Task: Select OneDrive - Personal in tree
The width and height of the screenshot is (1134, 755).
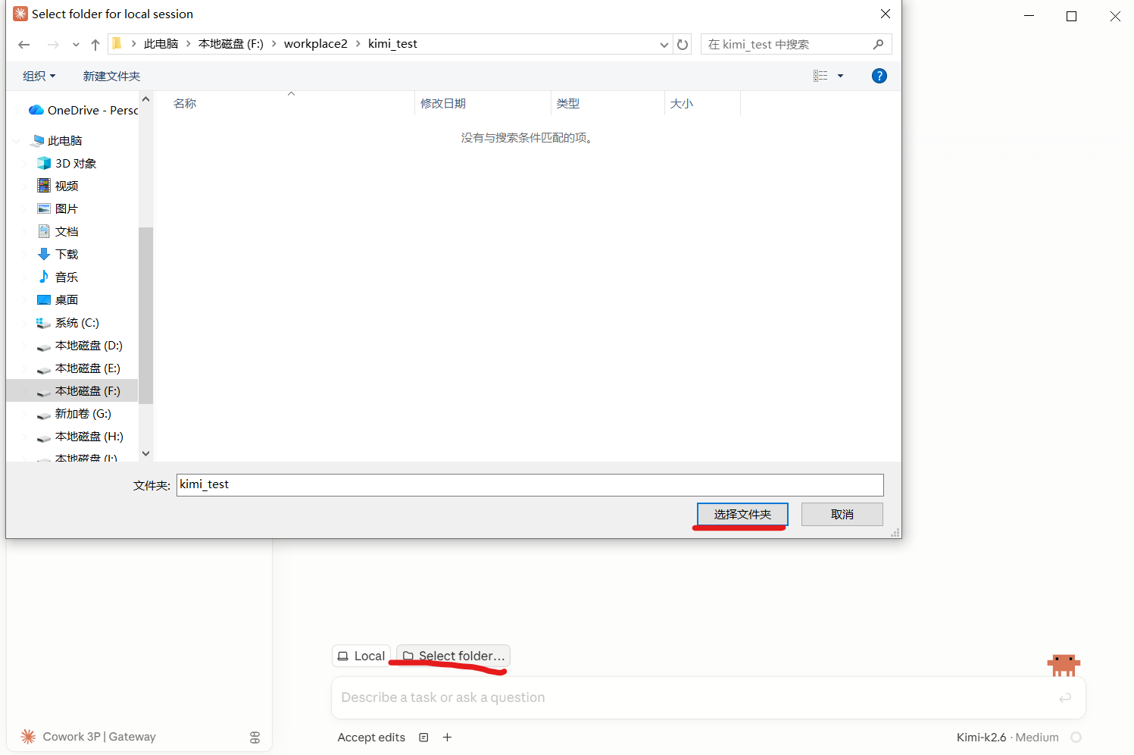Action: coord(83,111)
